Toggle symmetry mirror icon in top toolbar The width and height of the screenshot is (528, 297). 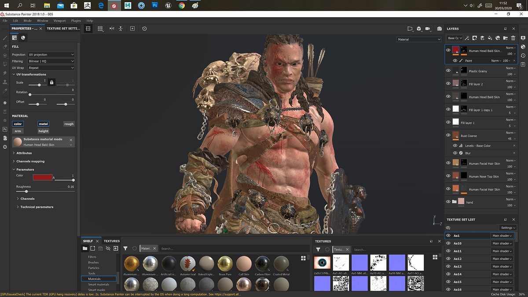(112, 29)
